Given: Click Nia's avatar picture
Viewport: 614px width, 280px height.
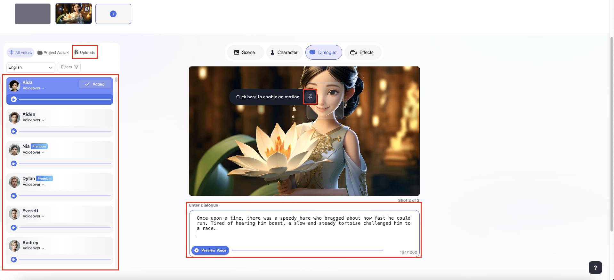Looking at the screenshot, I should pos(14,149).
